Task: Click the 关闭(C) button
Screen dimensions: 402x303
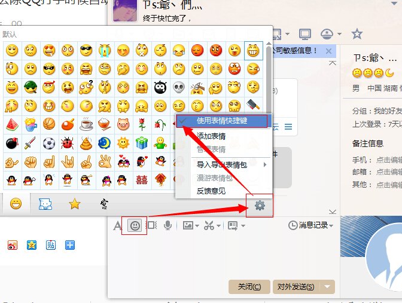Action: pyautogui.click(x=249, y=287)
